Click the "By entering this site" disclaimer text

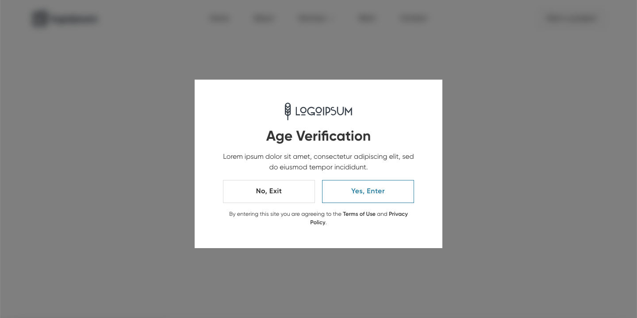pyautogui.click(x=283, y=214)
